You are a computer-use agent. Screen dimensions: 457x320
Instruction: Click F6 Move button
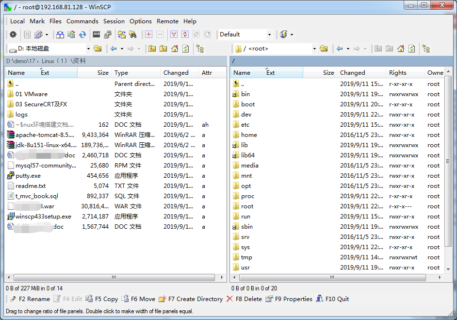[x=138, y=299]
